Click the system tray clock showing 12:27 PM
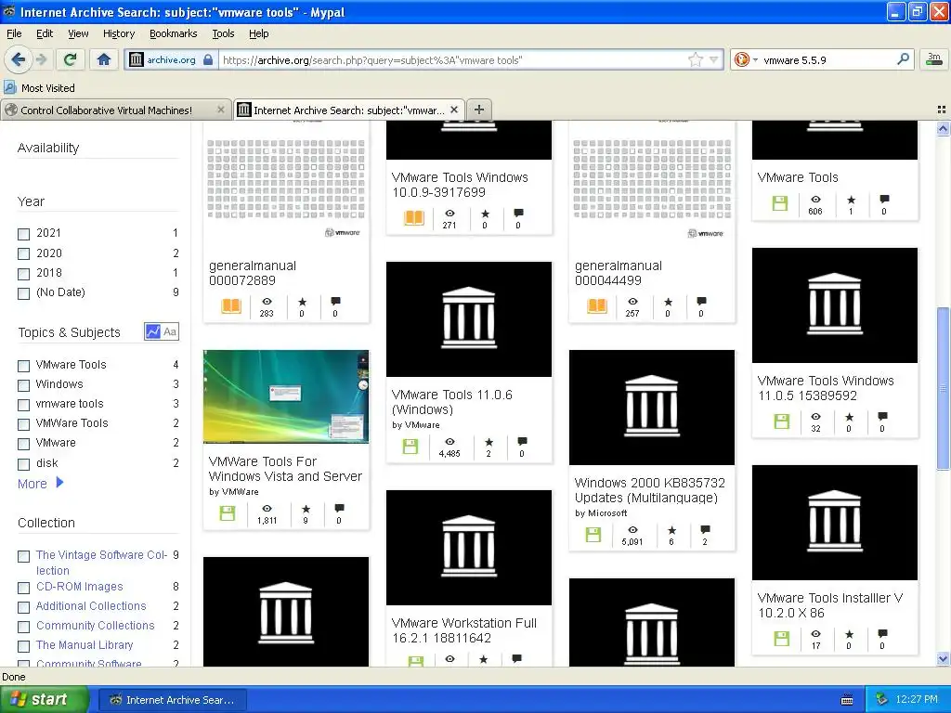This screenshot has width=951, height=713. (x=917, y=699)
